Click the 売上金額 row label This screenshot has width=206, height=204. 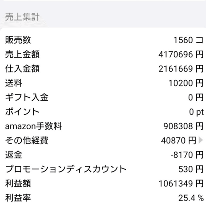(22, 54)
